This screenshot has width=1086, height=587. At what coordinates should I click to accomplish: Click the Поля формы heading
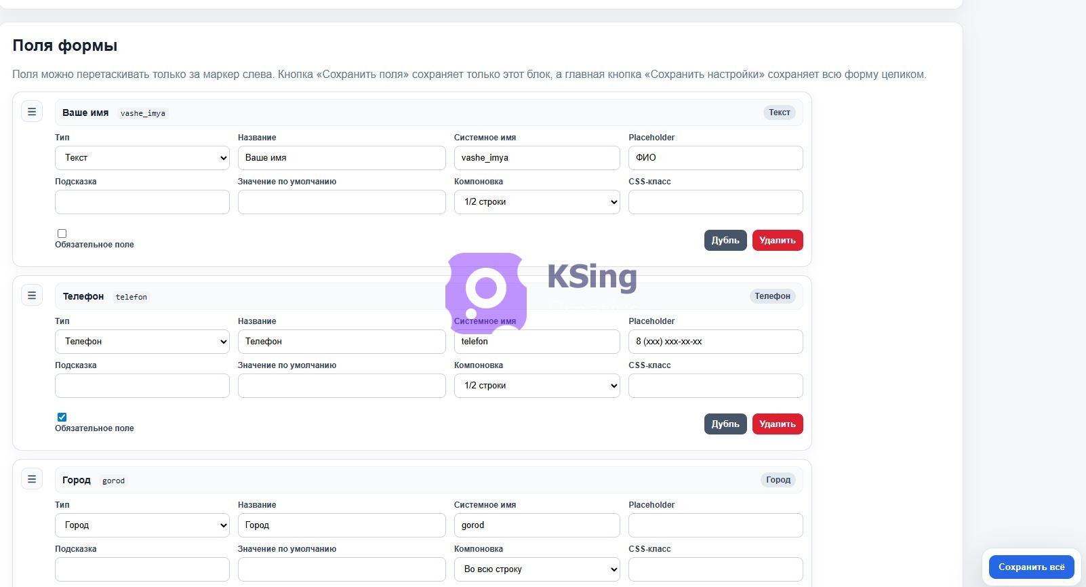point(65,45)
